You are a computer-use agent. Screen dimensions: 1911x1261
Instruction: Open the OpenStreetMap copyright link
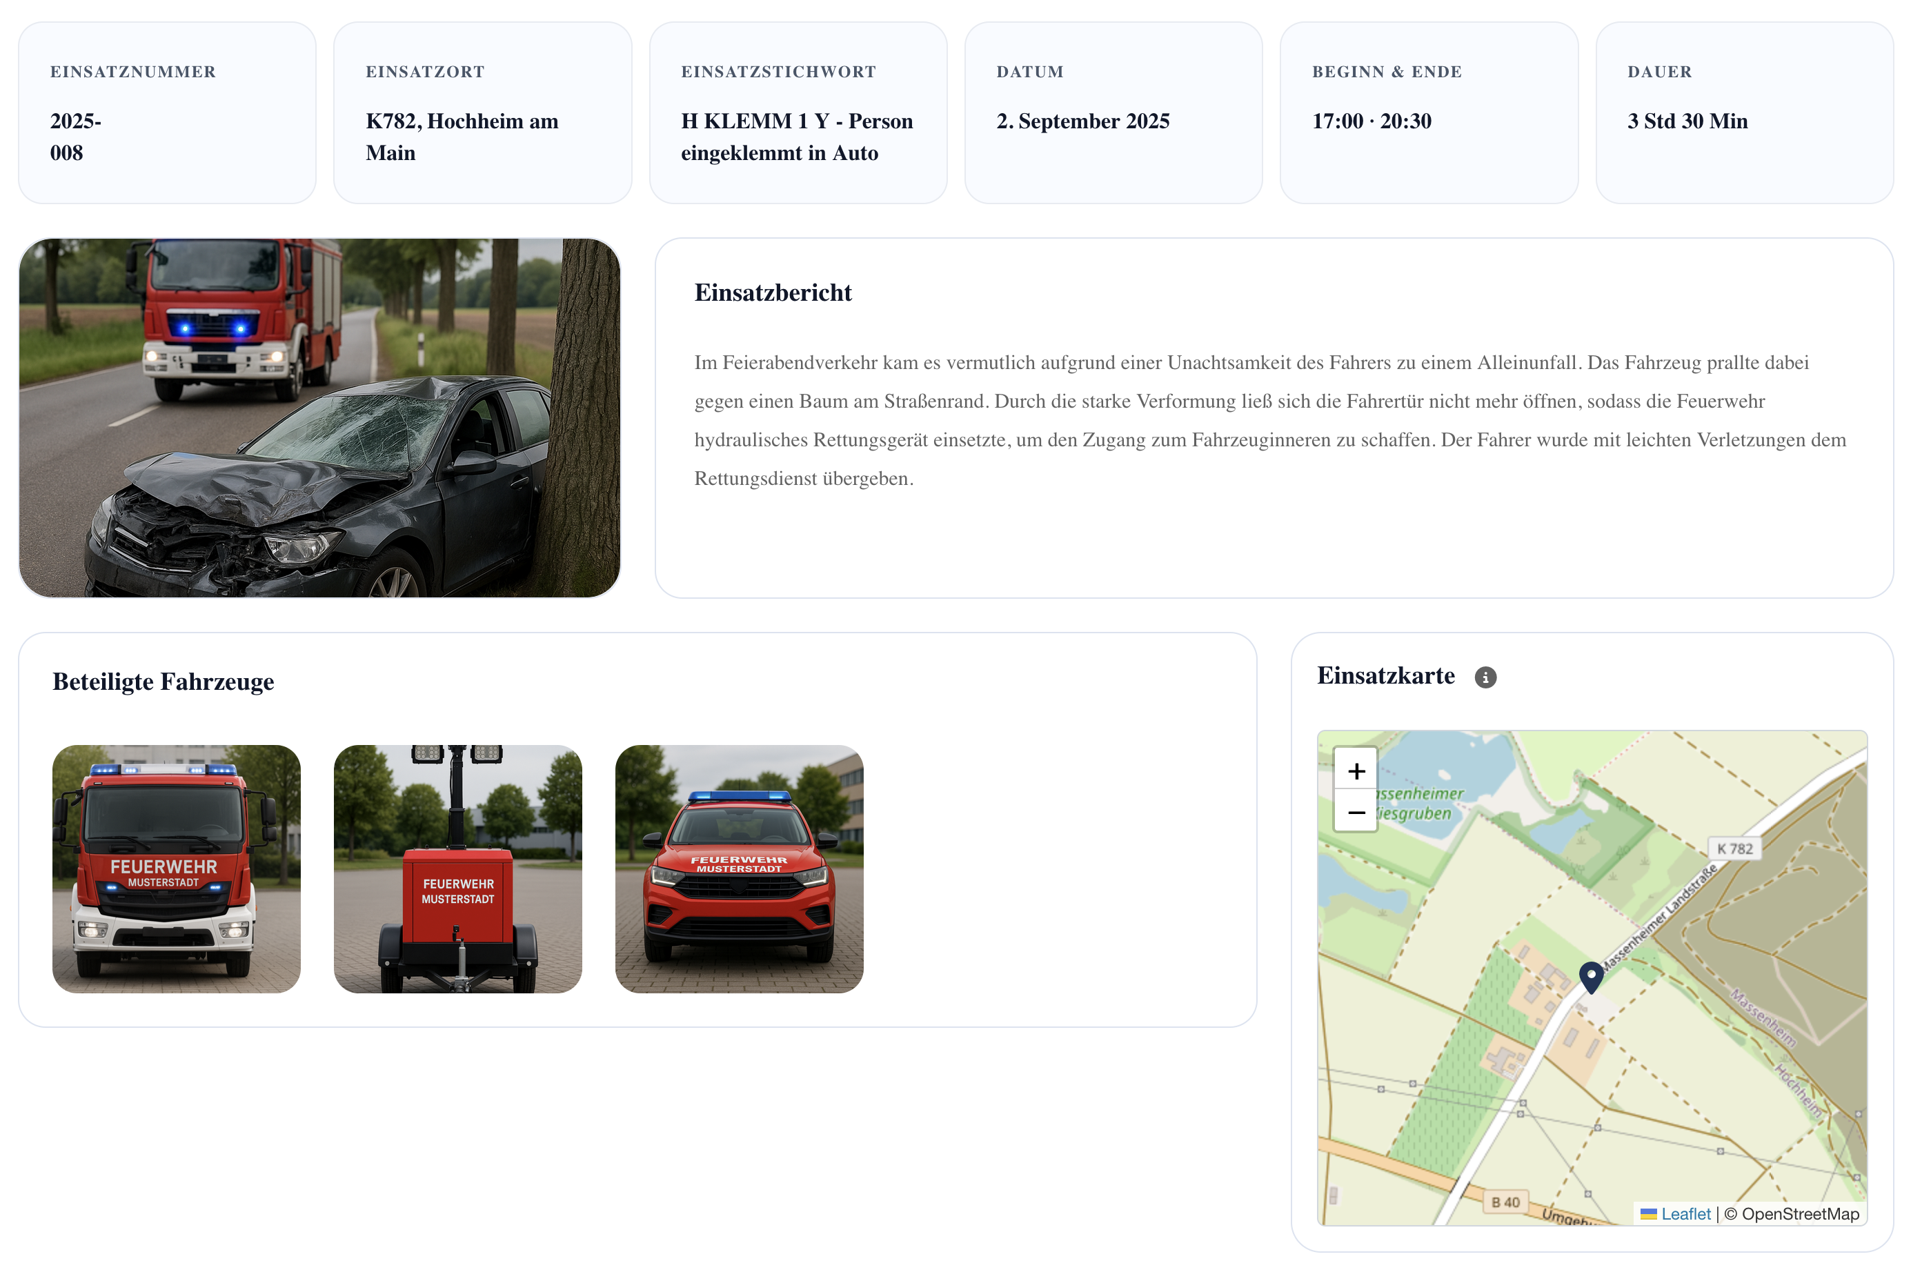1799,1213
